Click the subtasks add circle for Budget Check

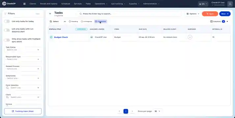[x=190, y=37]
